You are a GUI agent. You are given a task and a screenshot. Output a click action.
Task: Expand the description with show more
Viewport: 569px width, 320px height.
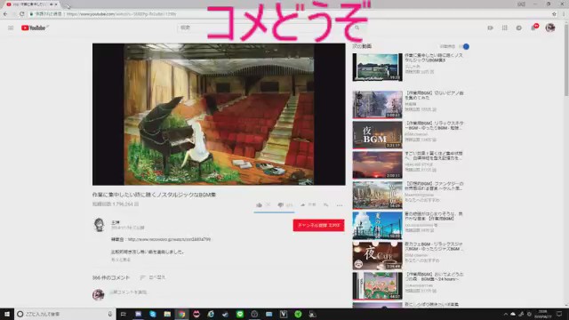coord(121,260)
